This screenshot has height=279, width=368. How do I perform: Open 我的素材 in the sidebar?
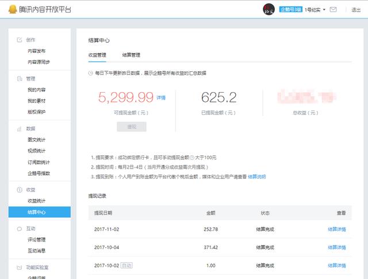point(36,101)
